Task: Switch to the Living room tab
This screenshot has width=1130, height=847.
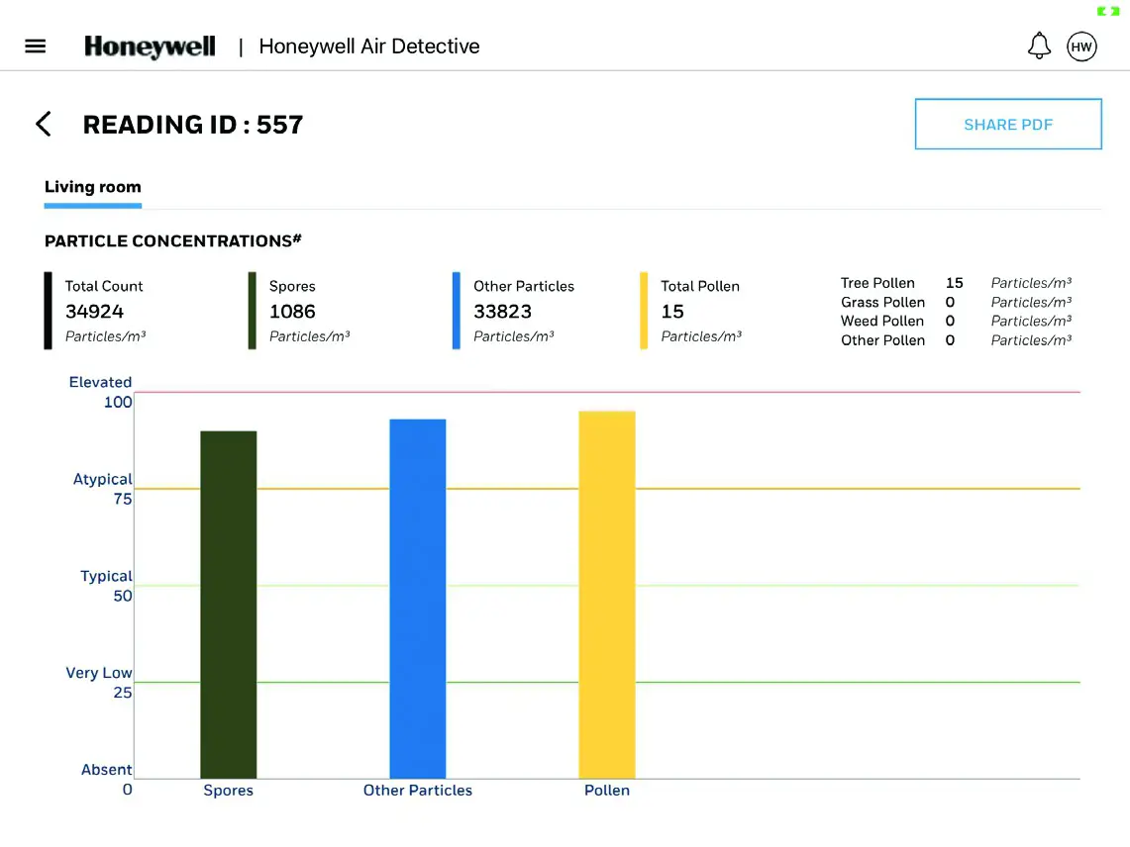Action: [92, 187]
